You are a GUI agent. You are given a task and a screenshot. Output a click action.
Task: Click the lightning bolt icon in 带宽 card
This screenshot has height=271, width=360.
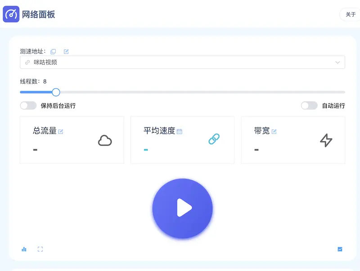[326, 140]
